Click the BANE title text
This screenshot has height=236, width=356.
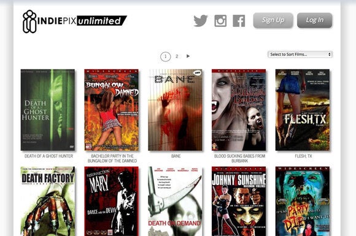[x=176, y=156]
